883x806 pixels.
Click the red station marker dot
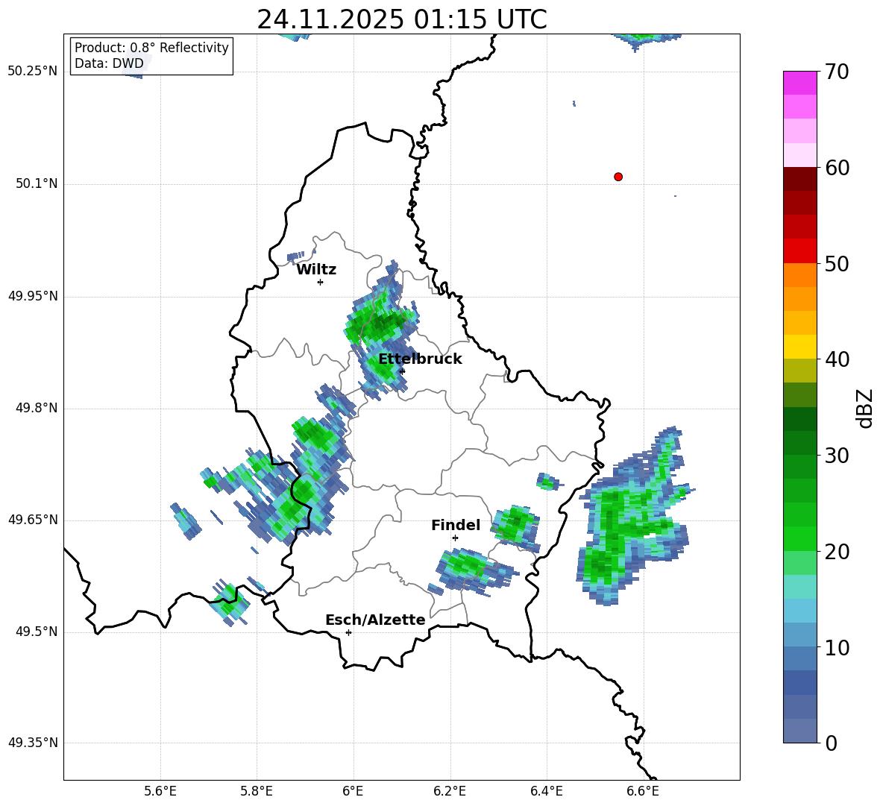click(618, 177)
